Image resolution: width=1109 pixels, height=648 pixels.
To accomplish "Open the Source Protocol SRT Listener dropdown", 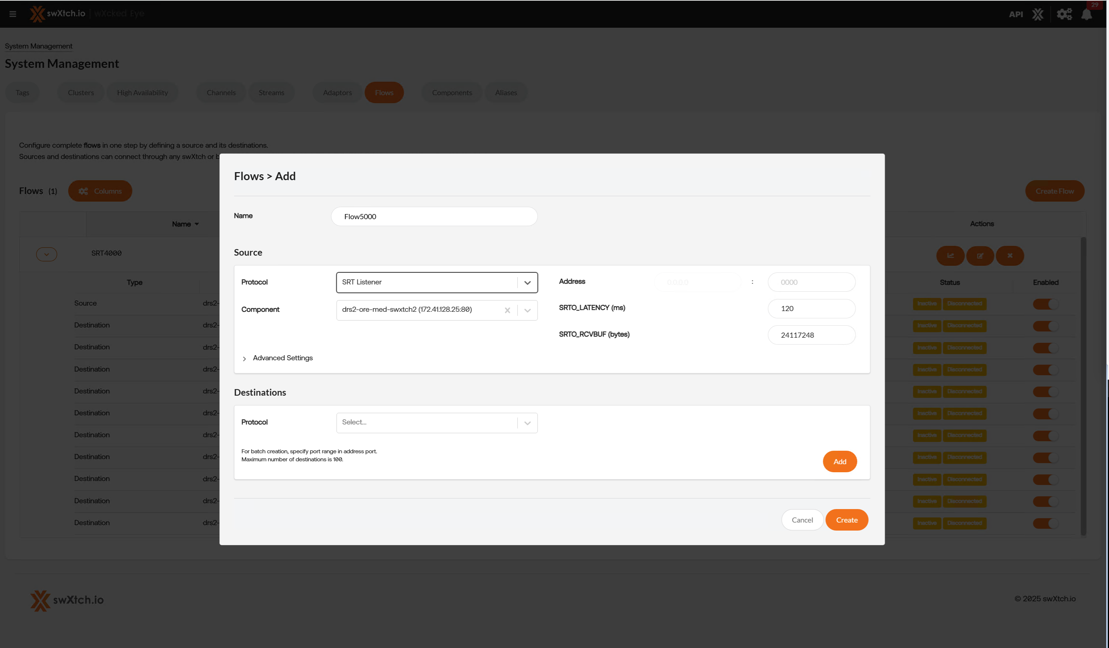I will click(x=436, y=282).
